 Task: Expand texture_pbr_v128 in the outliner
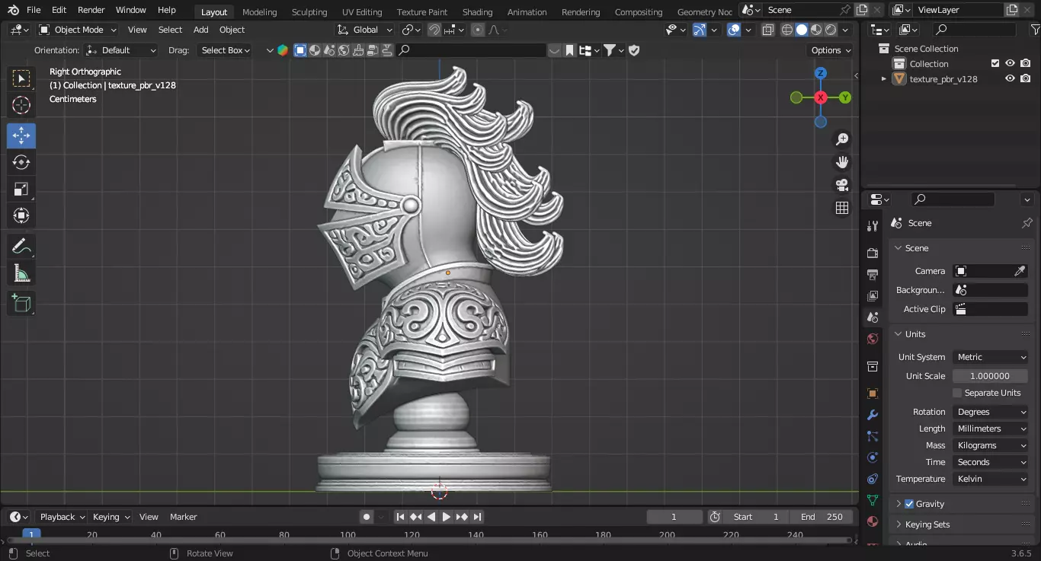(x=884, y=78)
